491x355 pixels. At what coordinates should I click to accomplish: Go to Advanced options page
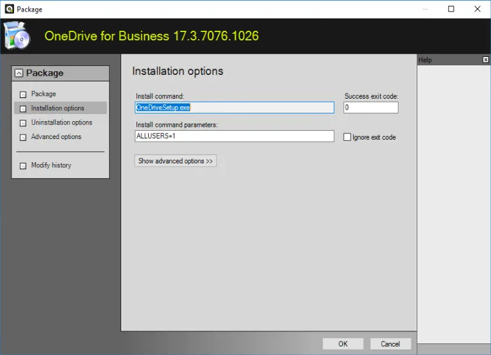pyautogui.click(x=56, y=136)
